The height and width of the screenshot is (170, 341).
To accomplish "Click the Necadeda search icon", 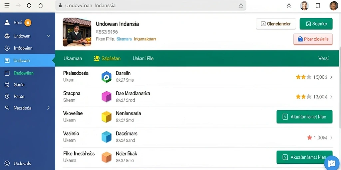I will click(7, 108).
